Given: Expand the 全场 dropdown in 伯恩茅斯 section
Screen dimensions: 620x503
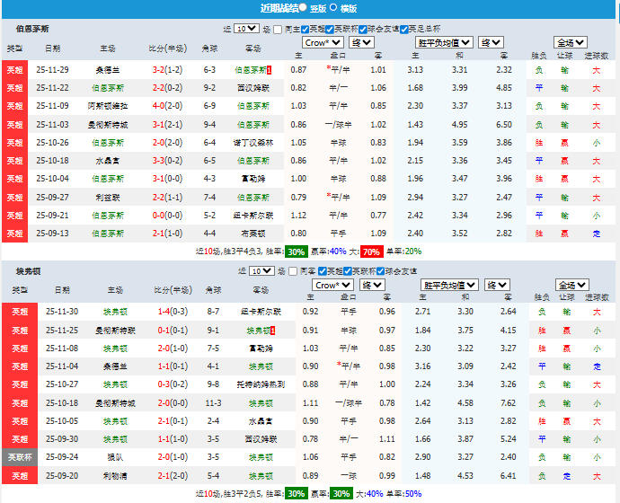Looking at the screenshot, I should coord(571,42).
